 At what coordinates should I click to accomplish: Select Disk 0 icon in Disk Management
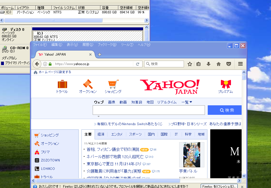(5, 30)
